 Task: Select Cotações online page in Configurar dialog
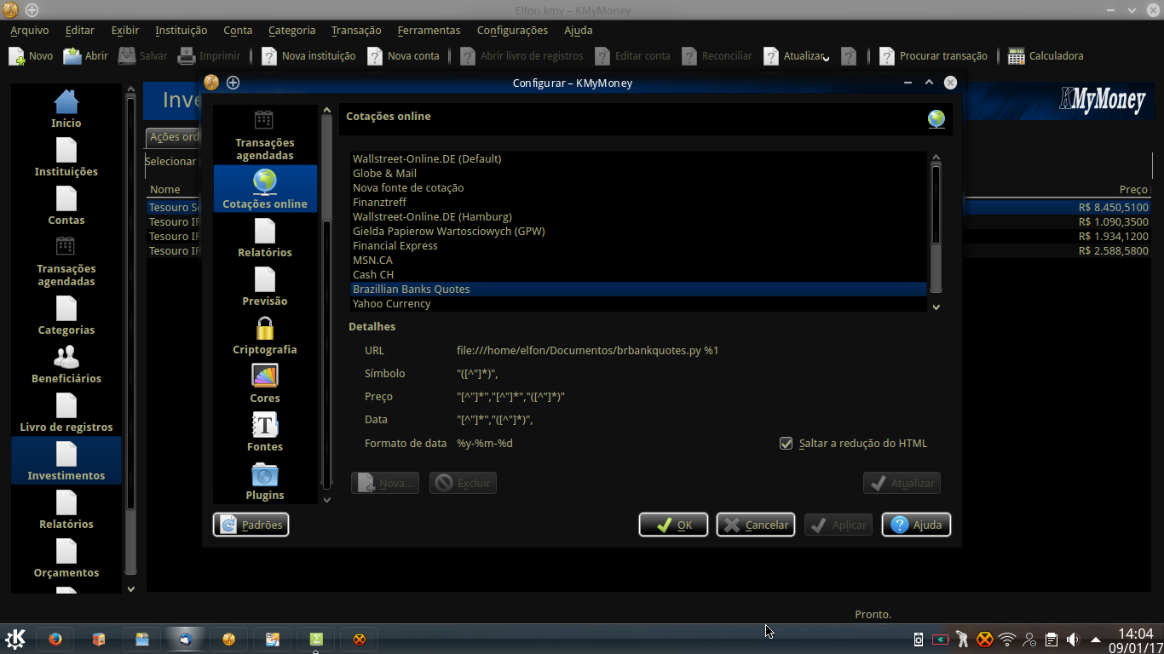pyautogui.click(x=265, y=188)
